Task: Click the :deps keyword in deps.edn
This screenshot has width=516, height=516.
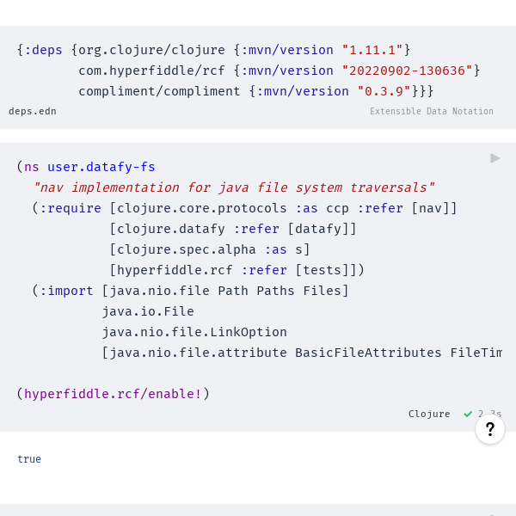Action: point(43,50)
